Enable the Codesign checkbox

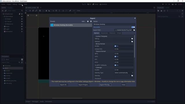[115, 70]
